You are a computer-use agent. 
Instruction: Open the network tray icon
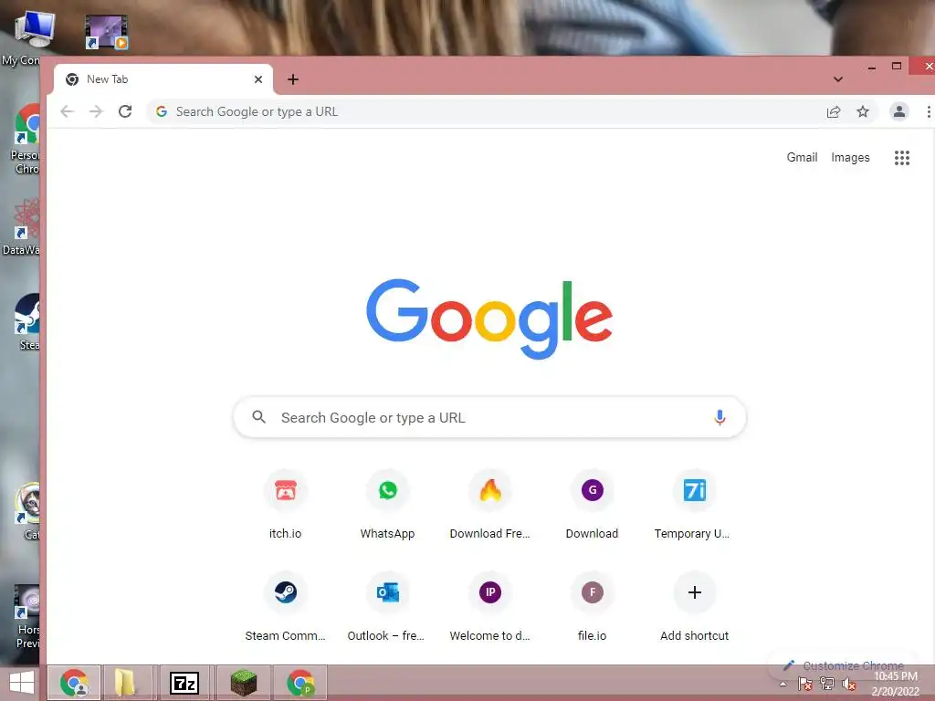click(x=827, y=685)
